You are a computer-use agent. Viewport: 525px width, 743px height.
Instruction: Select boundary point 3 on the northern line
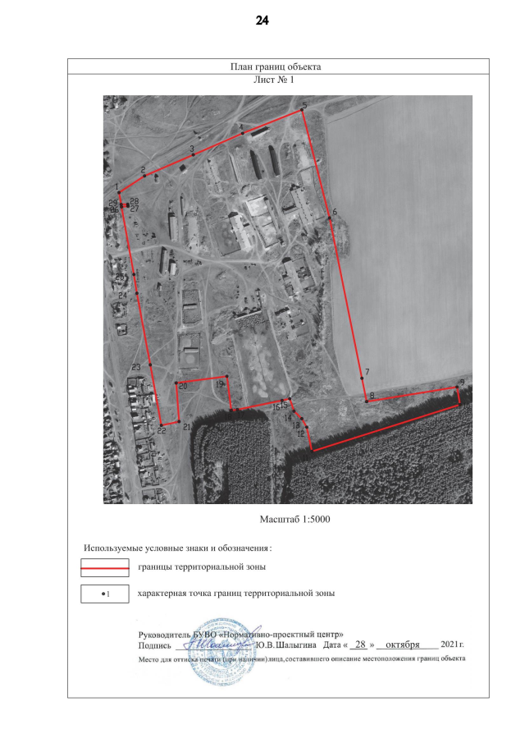click(x=192, y=154)
